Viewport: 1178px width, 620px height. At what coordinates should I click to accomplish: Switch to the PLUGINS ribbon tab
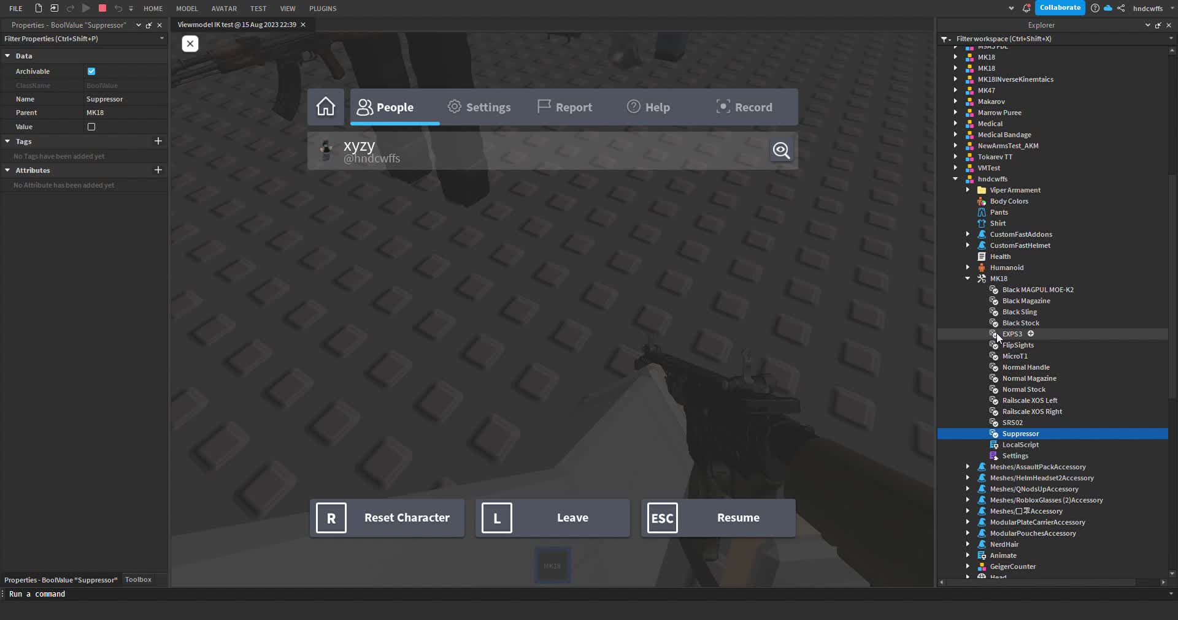click(x=323, y=8)
